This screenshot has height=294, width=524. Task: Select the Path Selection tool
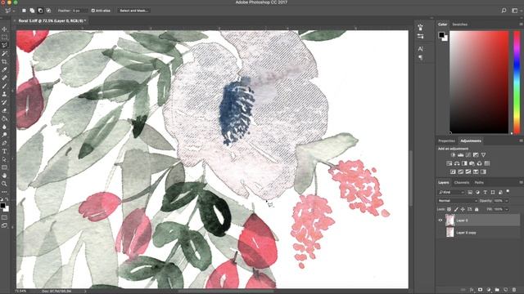(x=4, y=159)
